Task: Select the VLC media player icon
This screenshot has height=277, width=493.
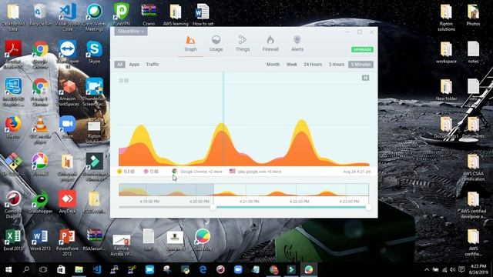Action: point(40,129)
